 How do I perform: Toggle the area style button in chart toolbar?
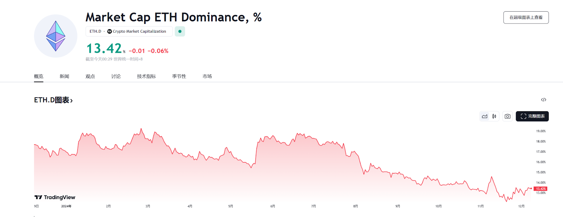click(485, 116)
